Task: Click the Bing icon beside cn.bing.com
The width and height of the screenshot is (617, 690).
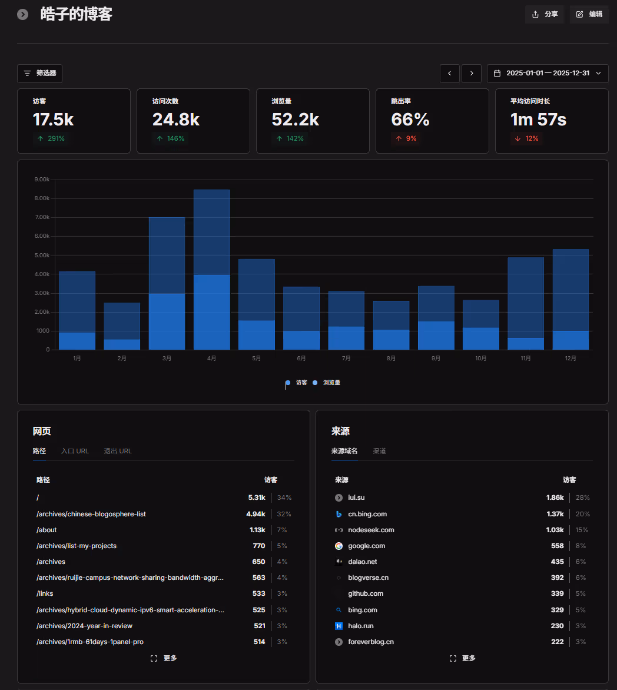Action: point(339,514)
